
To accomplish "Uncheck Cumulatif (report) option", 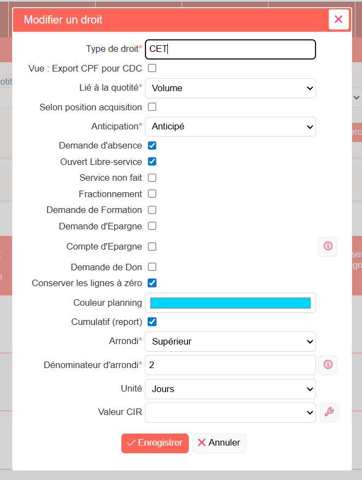I will (152, 322).
